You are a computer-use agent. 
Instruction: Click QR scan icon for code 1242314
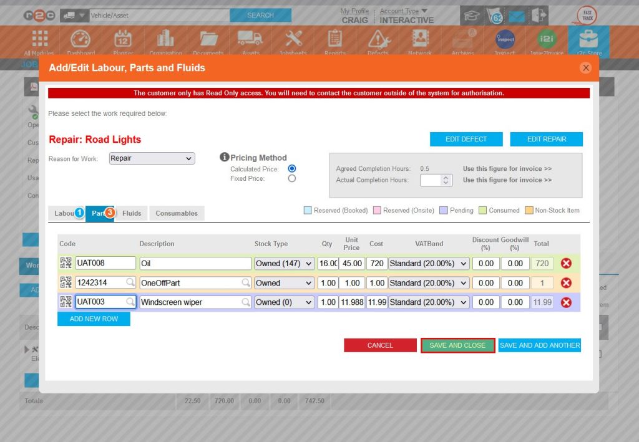click(66, 283)
